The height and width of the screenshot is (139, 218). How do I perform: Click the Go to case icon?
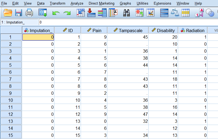coord(81,13)
